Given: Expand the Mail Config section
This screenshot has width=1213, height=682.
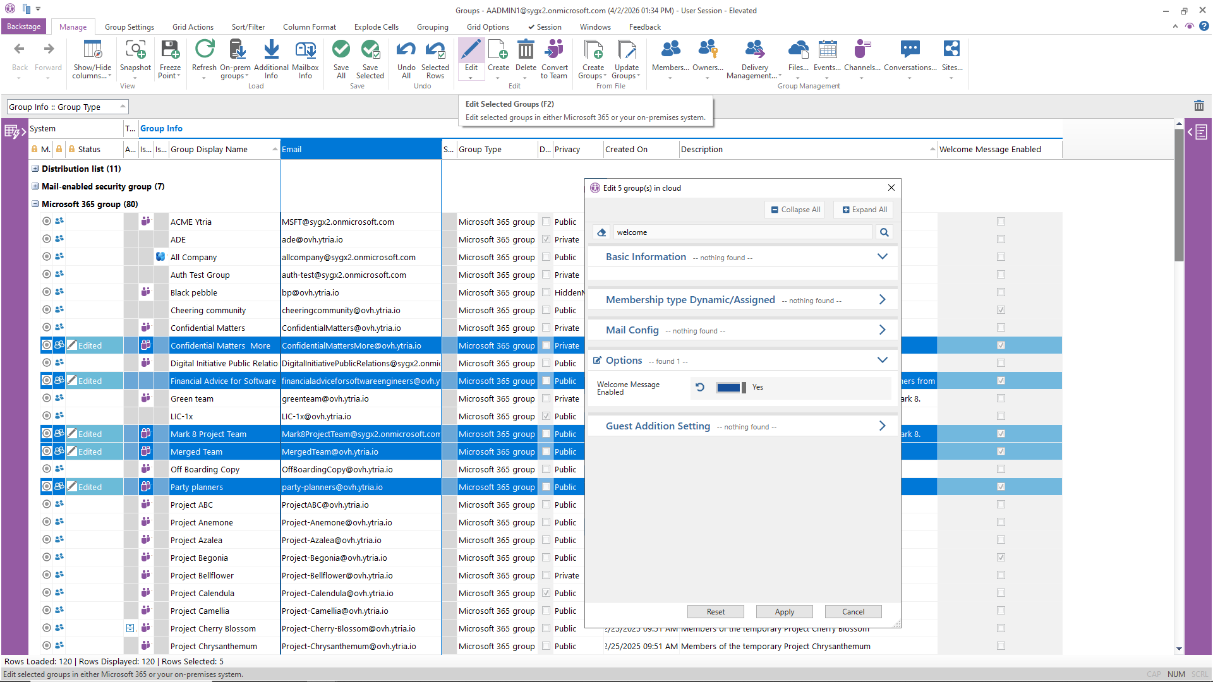Looking at the screenshot, I should tap(882, 330).
